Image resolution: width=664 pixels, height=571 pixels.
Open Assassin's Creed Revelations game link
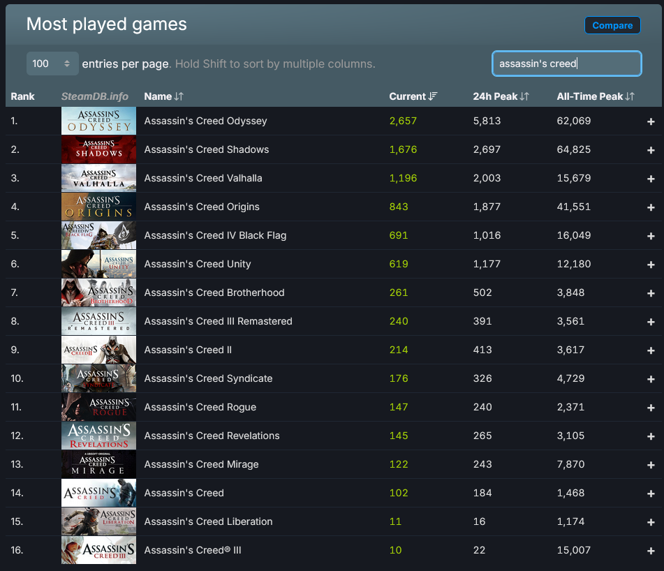[x=212, y=436]
